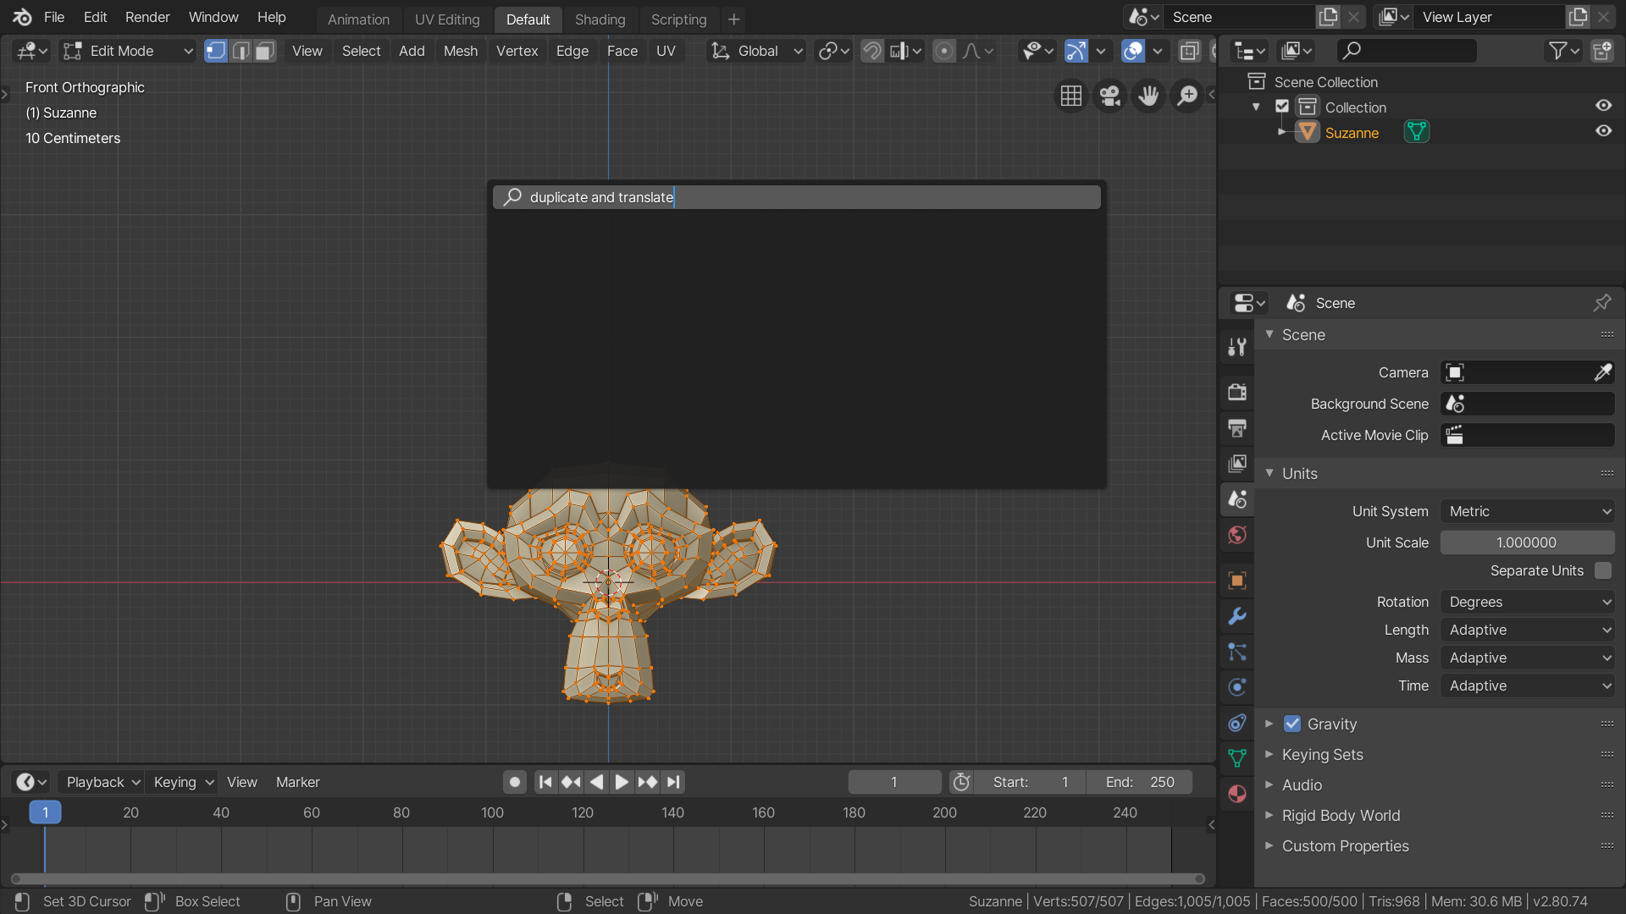Open the Unit System Metric dropdown
This screenshot has width=1626, height=914.
pos(1528,511)
